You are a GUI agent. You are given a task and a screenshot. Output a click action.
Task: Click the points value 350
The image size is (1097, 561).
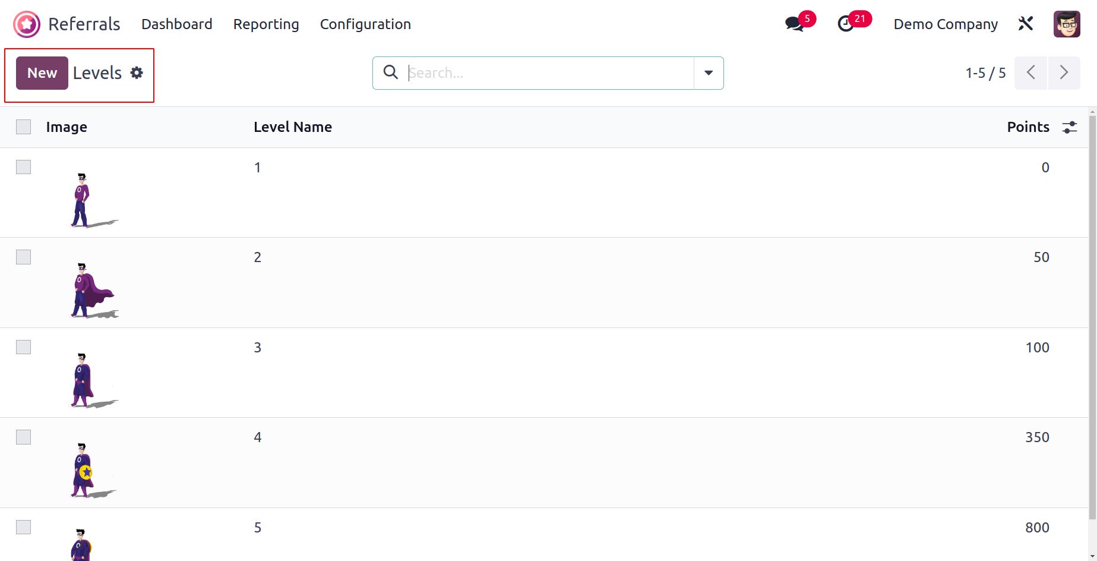click(x=1037, y=437)
